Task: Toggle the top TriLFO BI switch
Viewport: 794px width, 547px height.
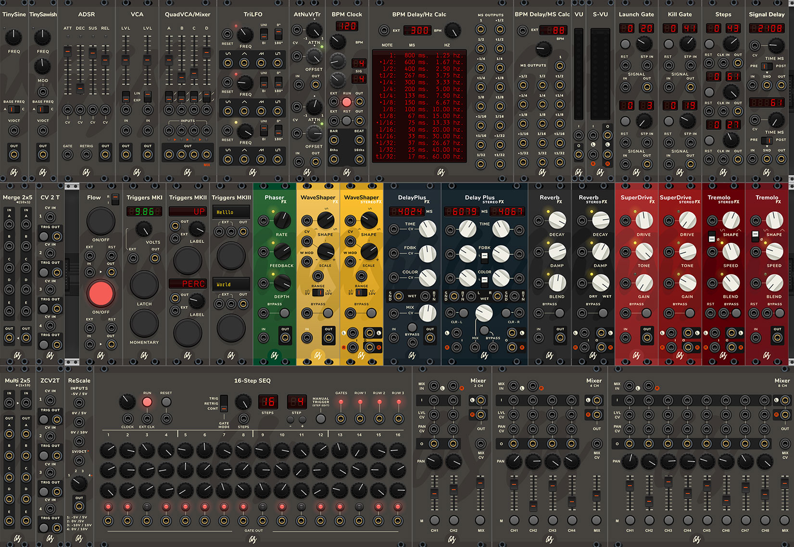Action: click(x=264, y=34)
